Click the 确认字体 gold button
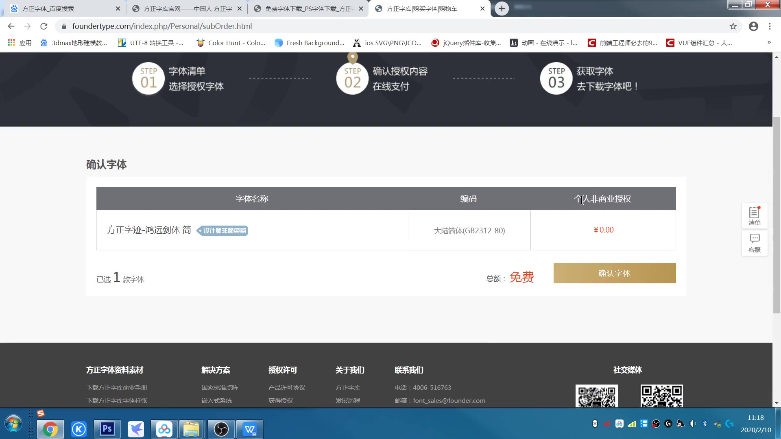 tap(615, 273)
